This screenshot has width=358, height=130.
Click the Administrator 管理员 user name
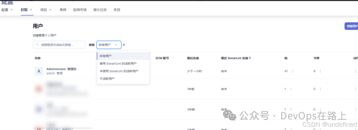coord(61,69)
